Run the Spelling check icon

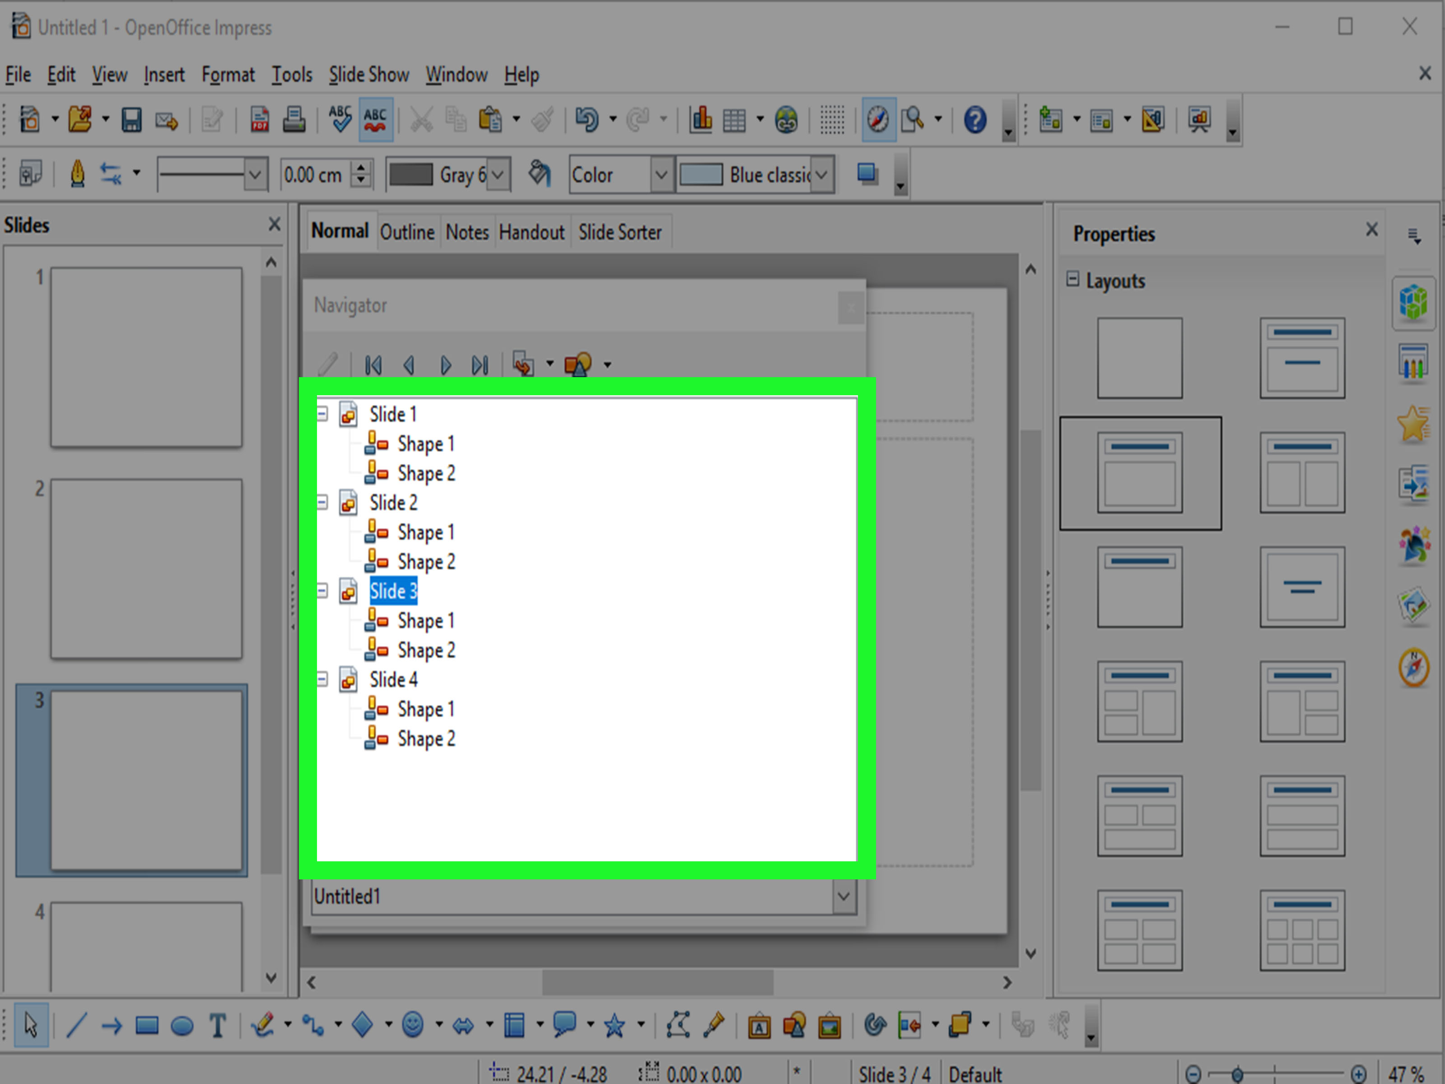tap(340, 120)
